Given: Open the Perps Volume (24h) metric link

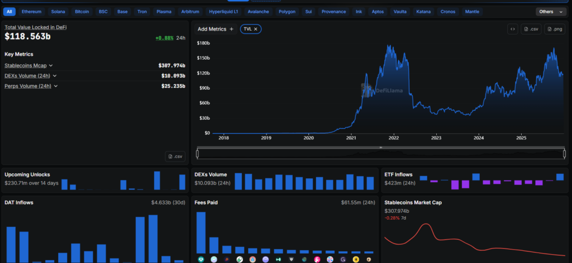Looking at the screenshot, I should (x=28, y=86).
